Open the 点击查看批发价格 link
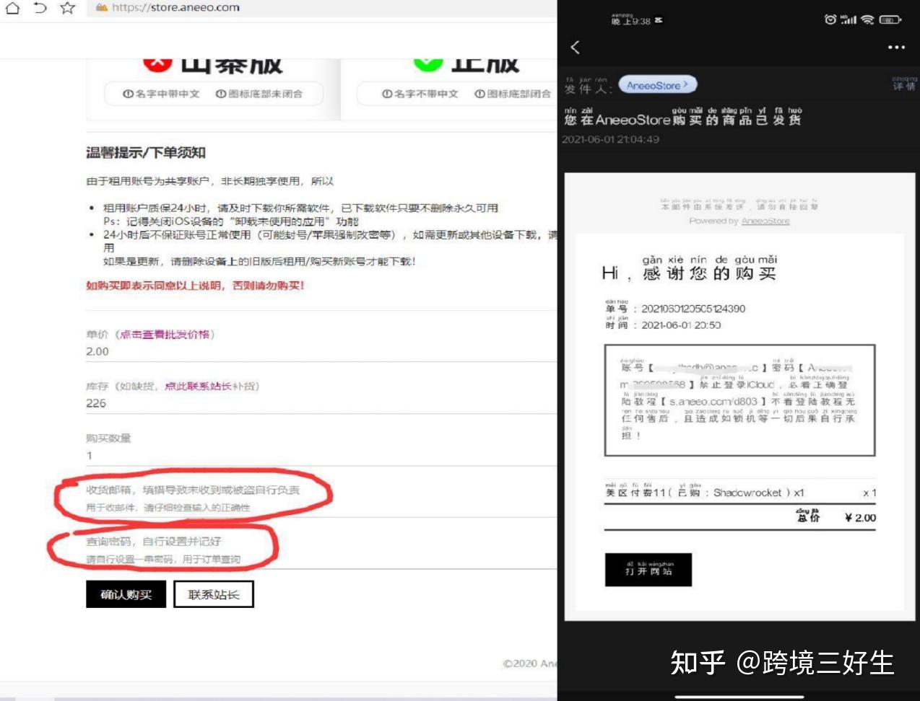The height and width of the screenshot is (701, 920). 165,334
